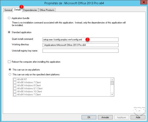Click the Quiet install command field

click(81, 40)
